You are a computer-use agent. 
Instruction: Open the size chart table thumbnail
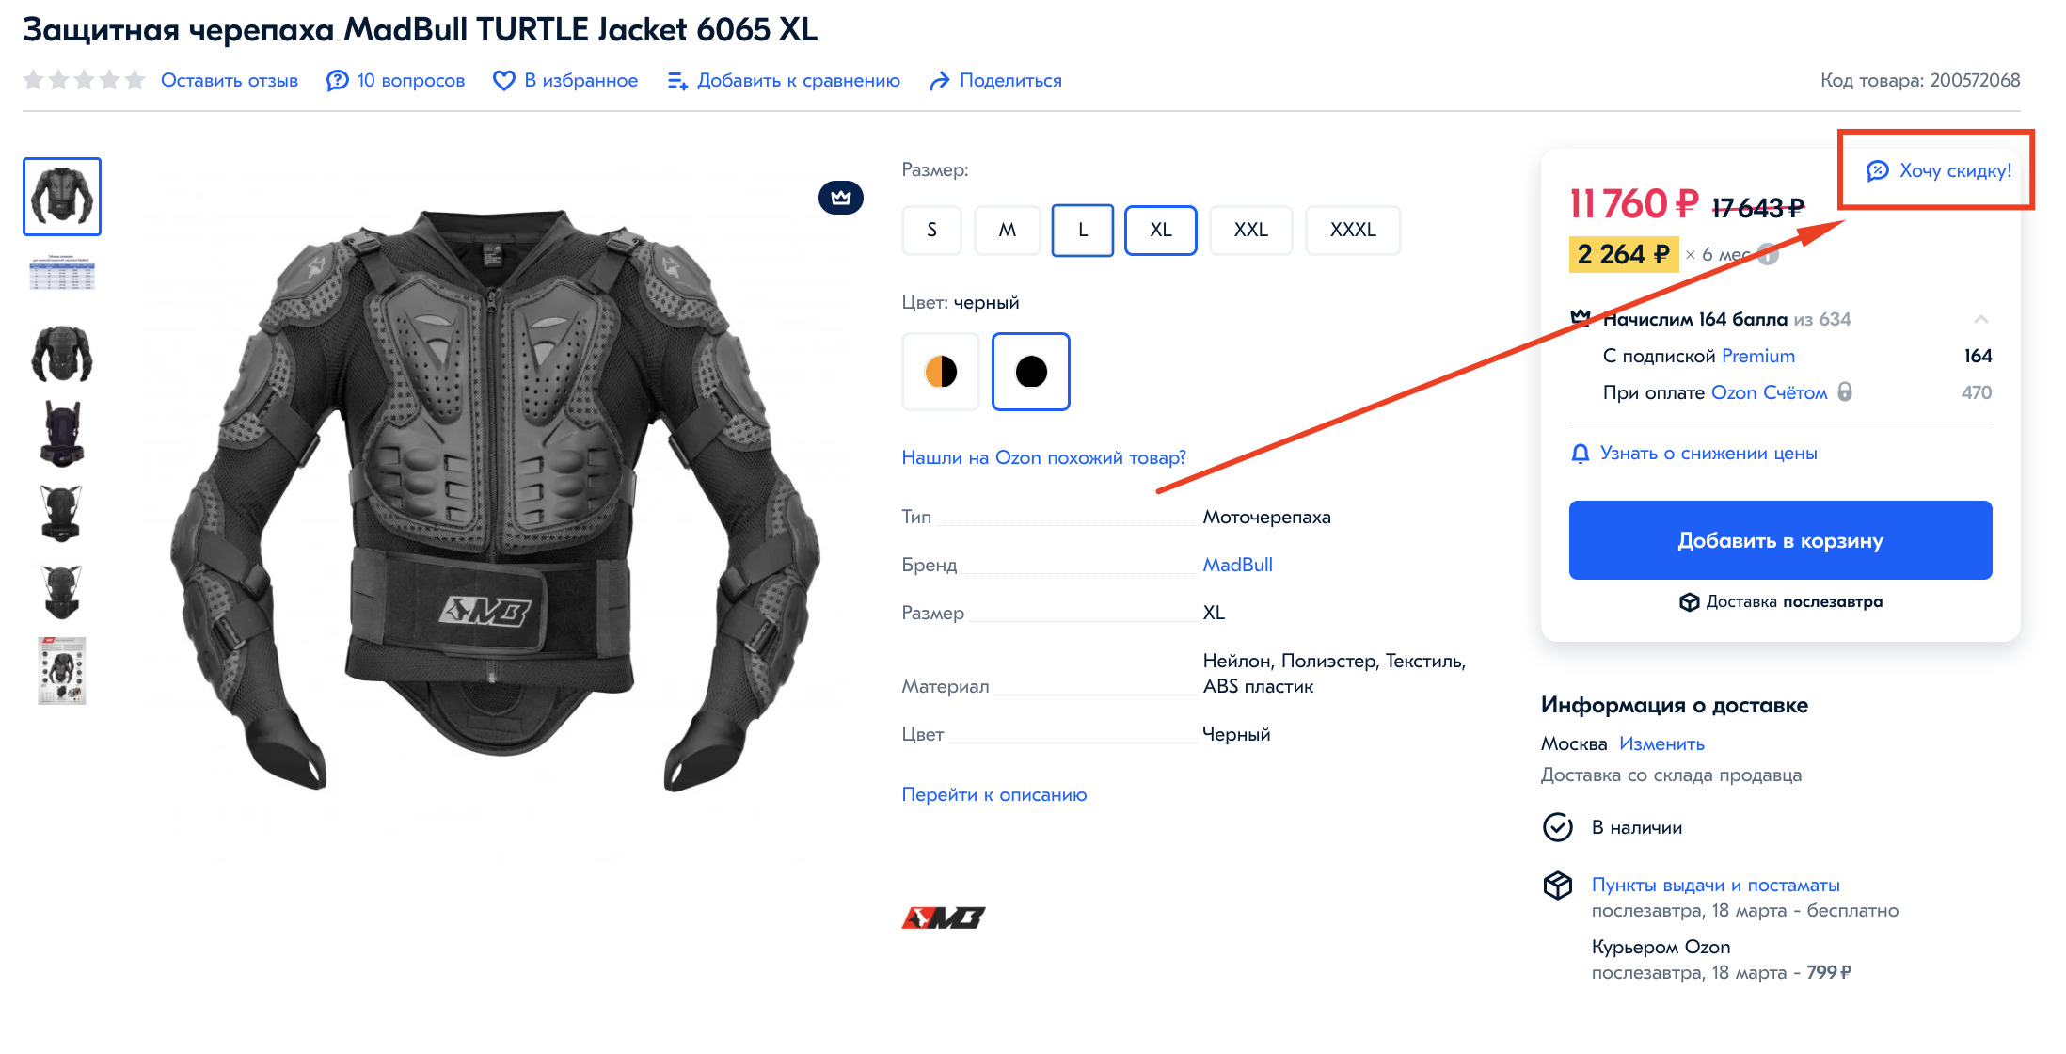(62, 273)
